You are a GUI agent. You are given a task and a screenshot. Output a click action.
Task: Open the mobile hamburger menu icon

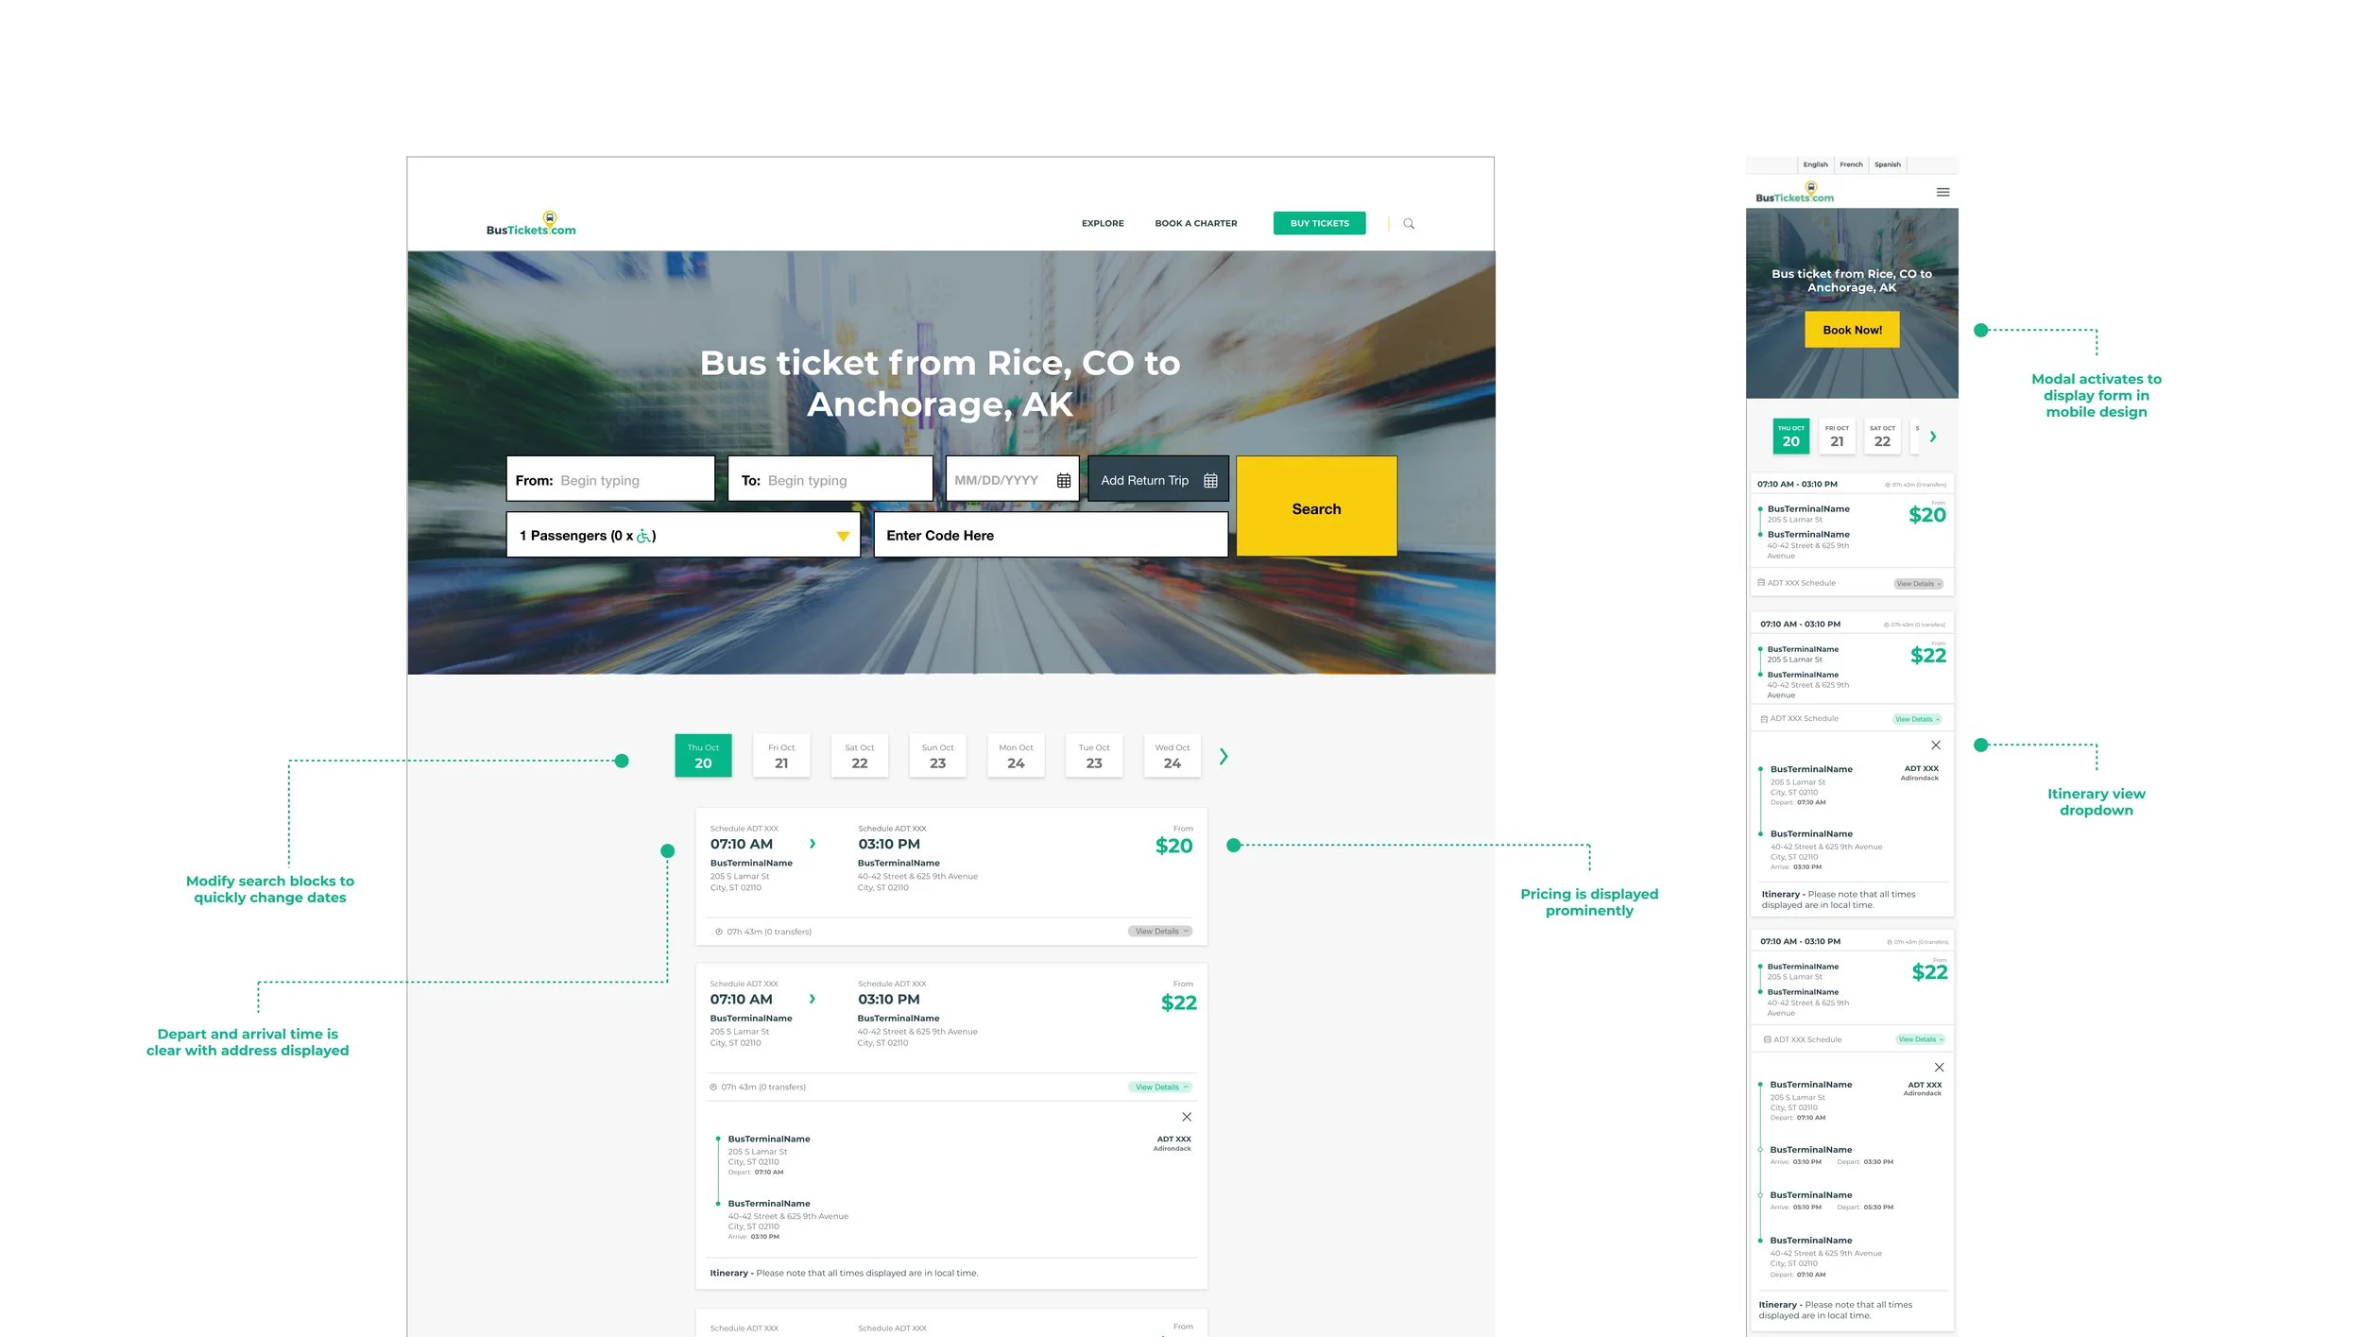1943,192
